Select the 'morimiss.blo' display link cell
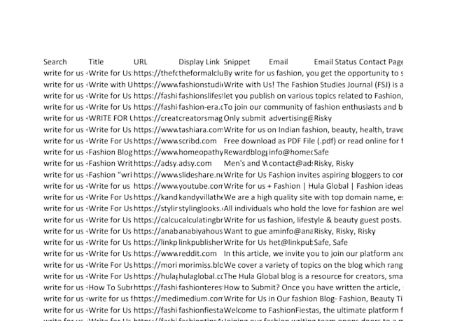This screenshot has width=476, height=321. click(x=201, y=266)
